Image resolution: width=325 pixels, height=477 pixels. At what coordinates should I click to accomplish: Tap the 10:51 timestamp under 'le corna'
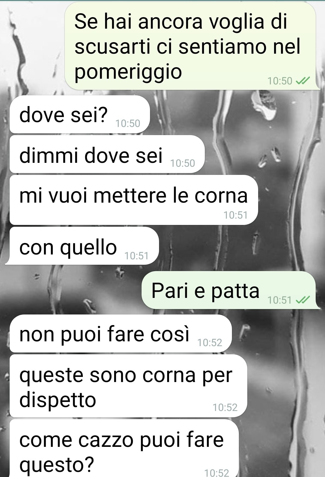(236, 215)
